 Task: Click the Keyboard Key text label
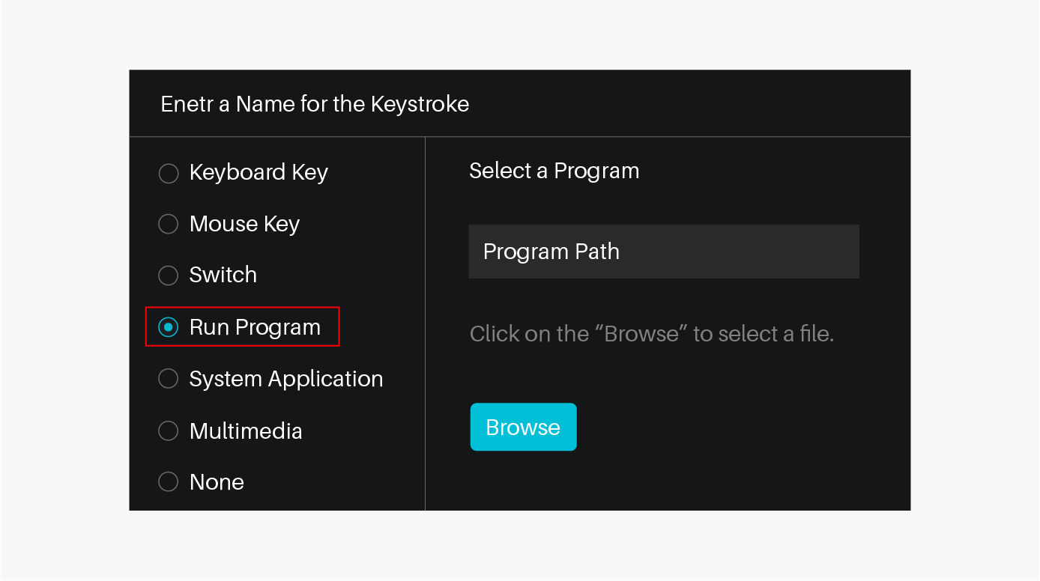(x=259, y=173)
